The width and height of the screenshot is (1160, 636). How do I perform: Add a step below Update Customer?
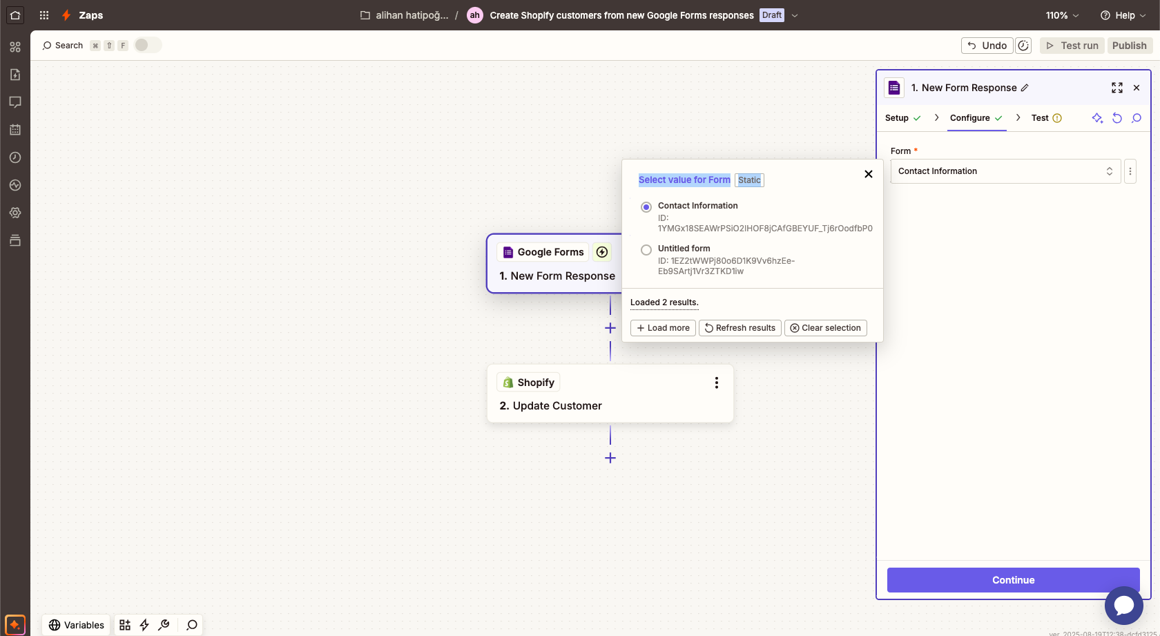[610, 458]
